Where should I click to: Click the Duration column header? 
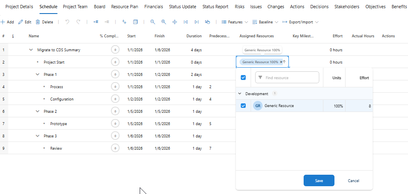tap(194, 36)
